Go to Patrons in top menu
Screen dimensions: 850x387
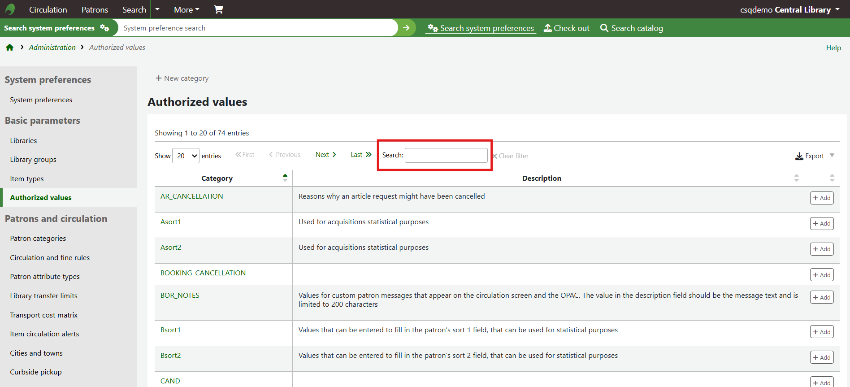(95, 9)
